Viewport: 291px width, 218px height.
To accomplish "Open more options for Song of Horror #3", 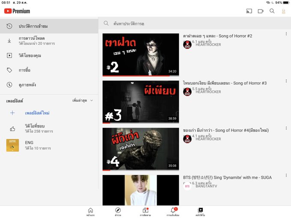I will click(286, 81).
